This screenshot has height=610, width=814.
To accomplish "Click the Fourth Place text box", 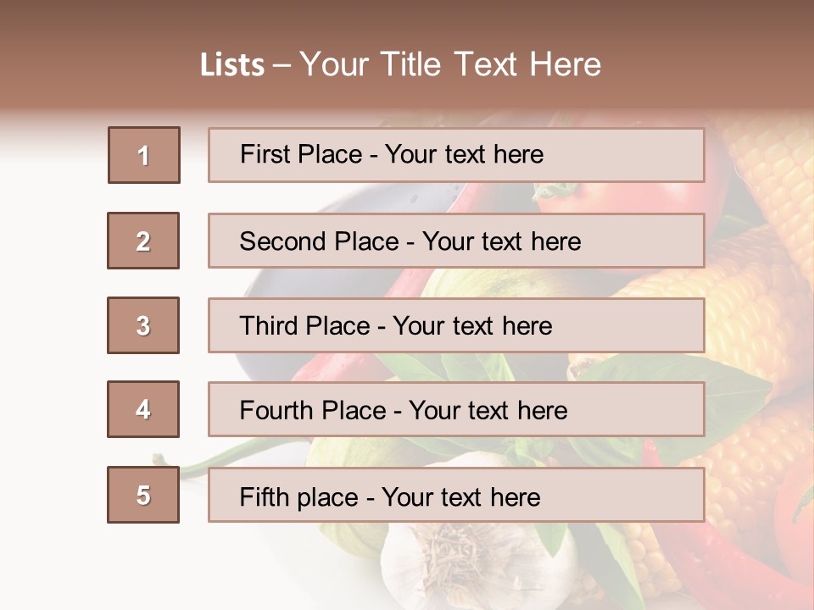I will tap(456, 409).
